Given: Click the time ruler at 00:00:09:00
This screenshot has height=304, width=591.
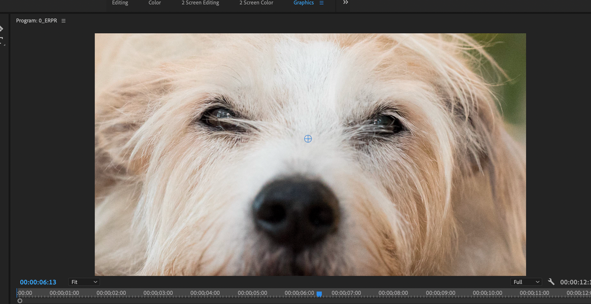Looking at the screenshot, I should pyautogui.click(x=441, y=293).
